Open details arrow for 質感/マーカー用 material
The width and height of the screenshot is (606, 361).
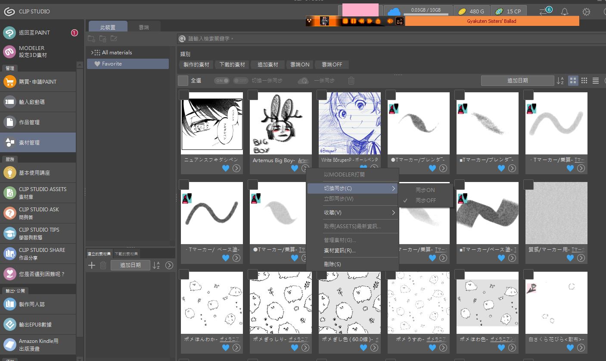(581, 258)
